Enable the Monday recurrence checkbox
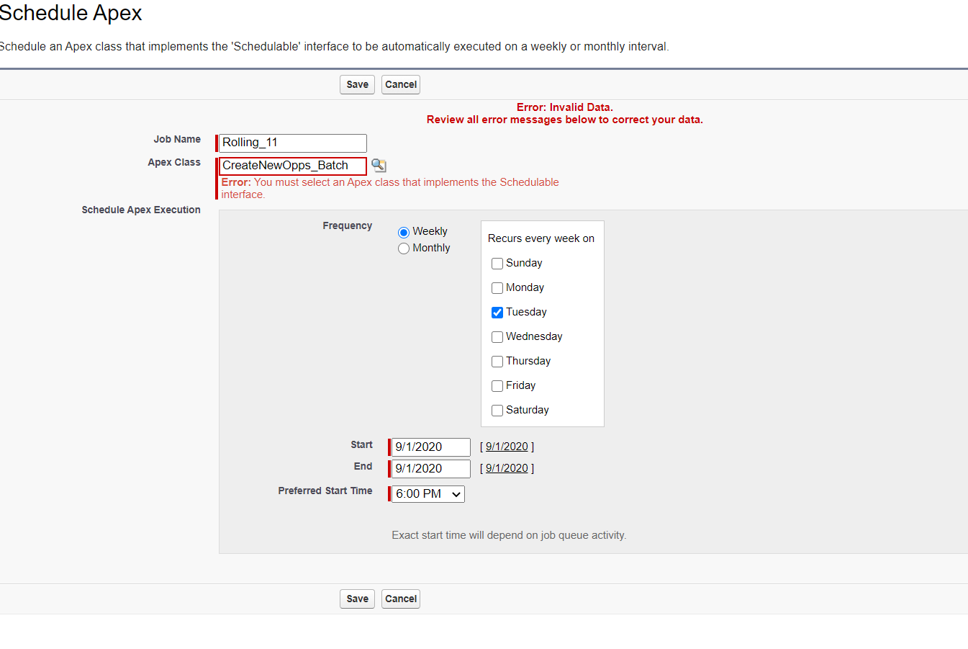The height and width of the screenshot is (649, 968). point(497,288)
